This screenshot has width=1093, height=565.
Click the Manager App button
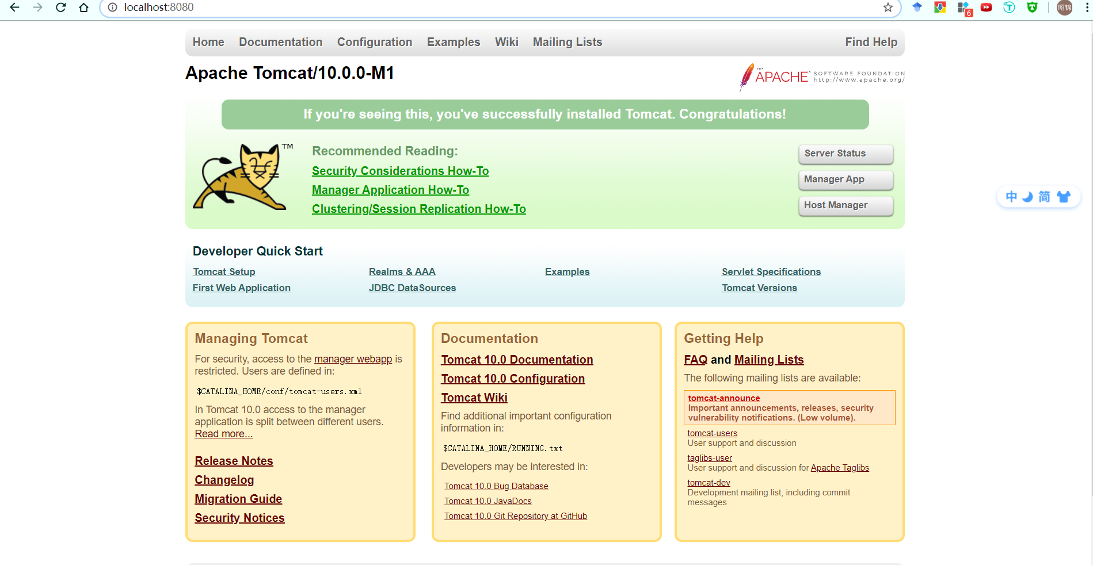(x=846, y=180)
